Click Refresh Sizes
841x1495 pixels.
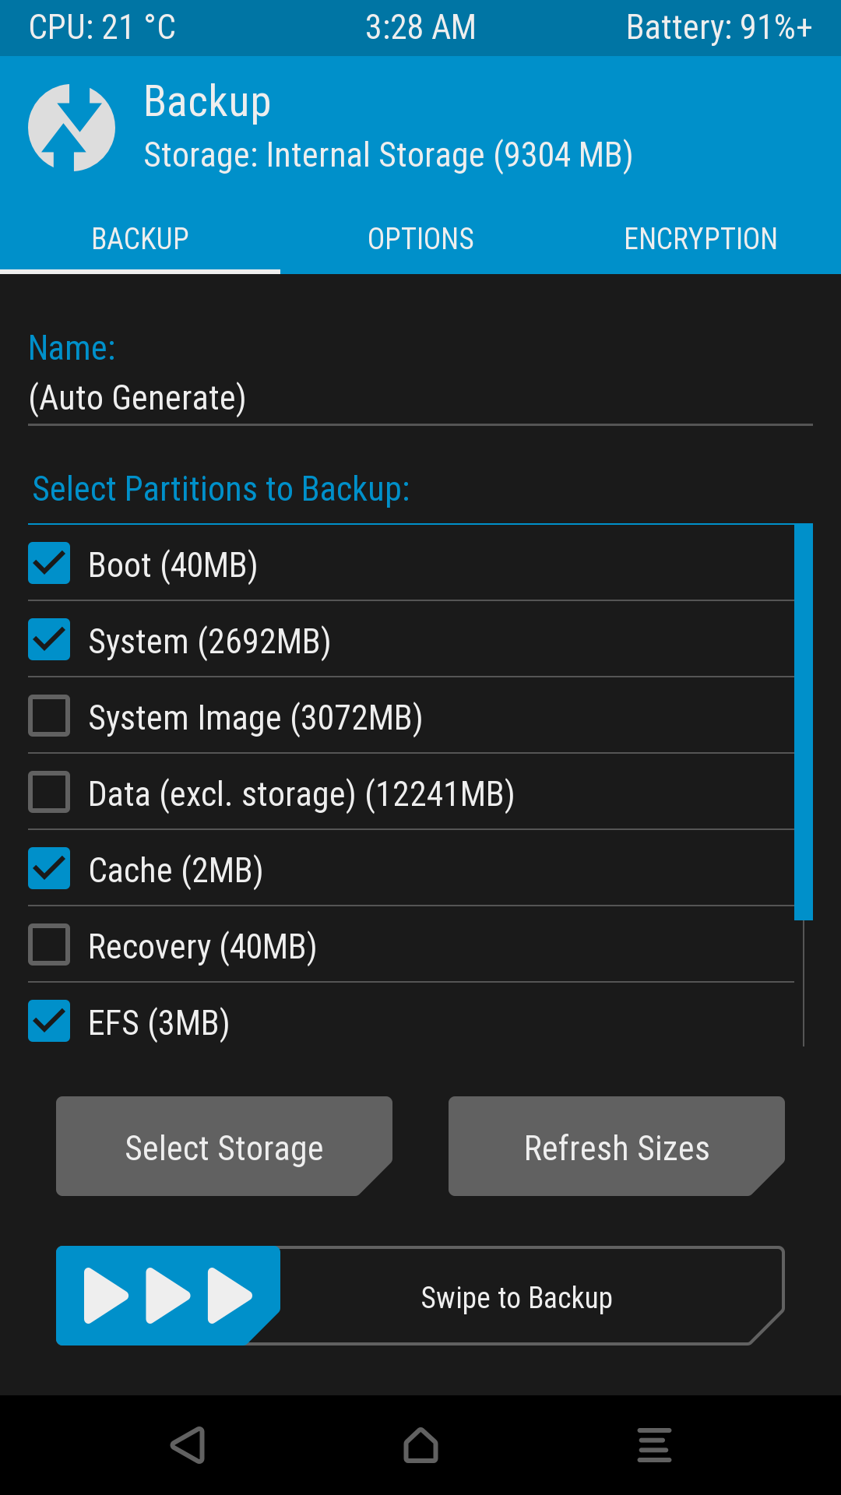tap(616, 1146)
